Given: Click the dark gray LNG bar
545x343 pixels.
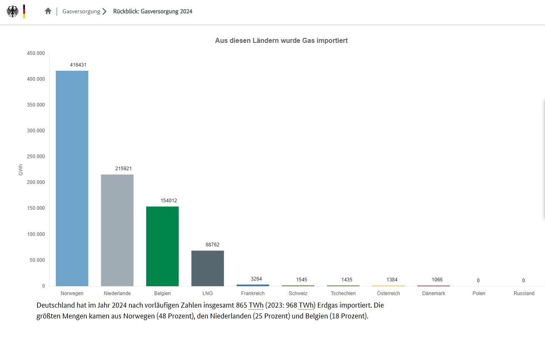Looking at the screenshot, I should pos(208,268).
